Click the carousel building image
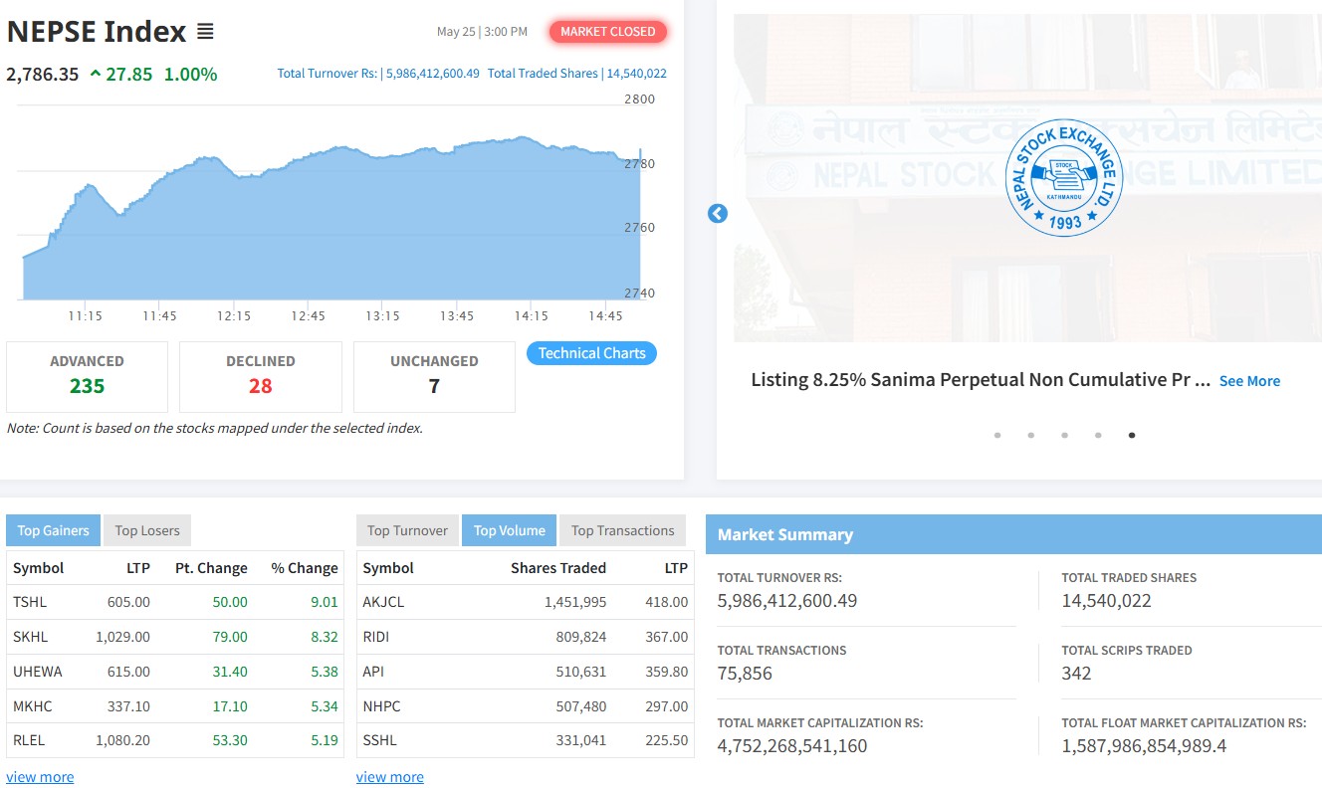The height and width of the screenshot is (788, 1322). coord(1027,178)
